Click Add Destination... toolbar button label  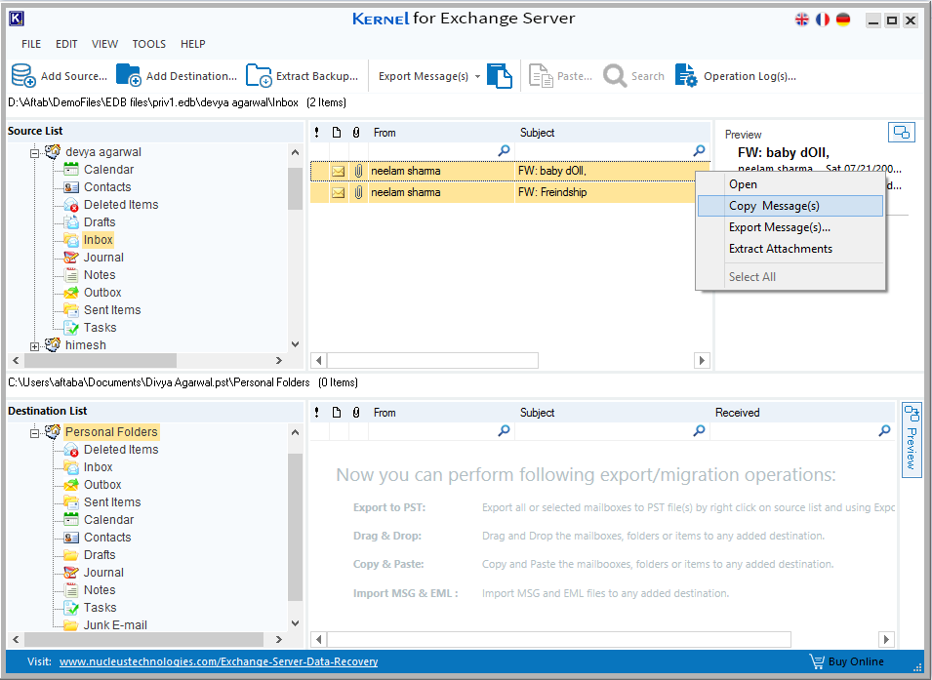click(191, 76)
